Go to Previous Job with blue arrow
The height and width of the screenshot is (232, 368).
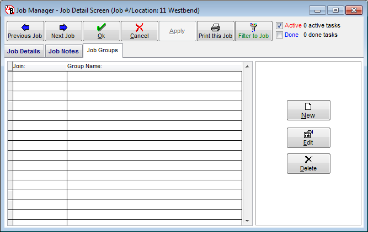point(25,31)
